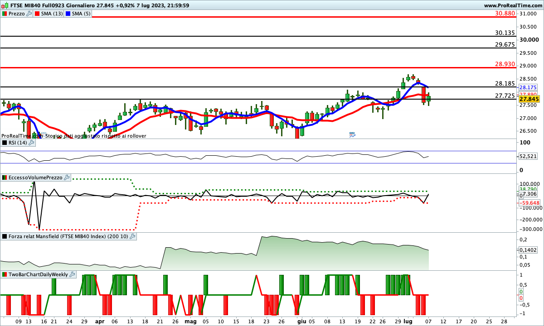This screenshot has height=326, width=544.
Task: Click blue SMA (5) color swatch
Action: (68, 14)
